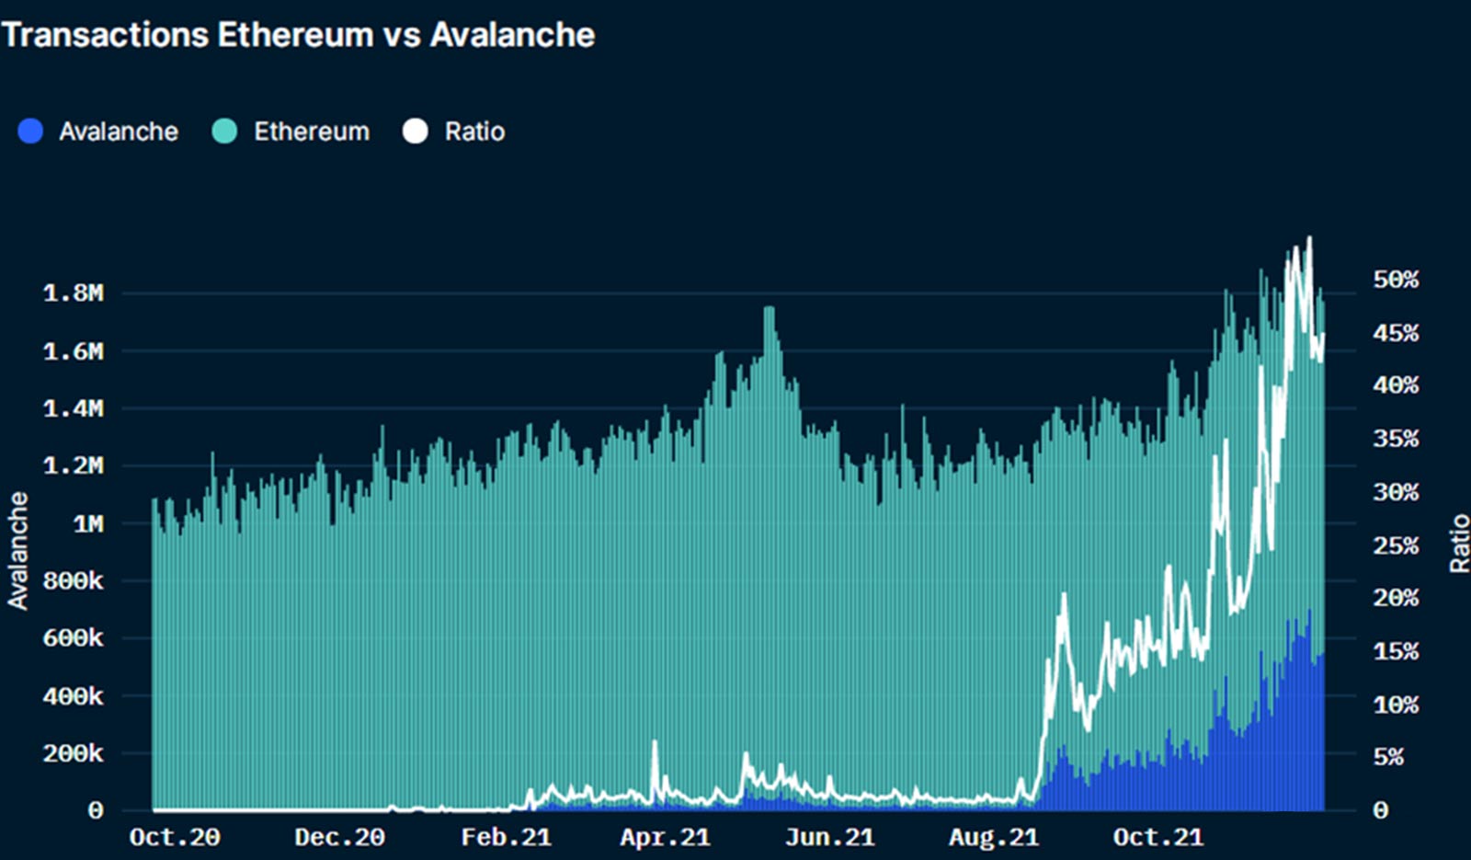Toggle the Ethereum legend label
This screenshot has width=1471, height=860.
tap(312, 132)
